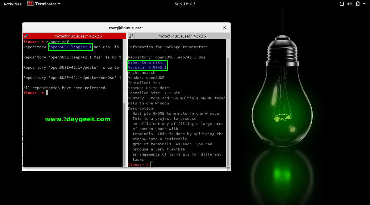Click line "Repository 'openSUSE-42.1-Update-Non-Oss'"
Screen dimensions: 370x205
pyautogui.click(x=72, y=78)
